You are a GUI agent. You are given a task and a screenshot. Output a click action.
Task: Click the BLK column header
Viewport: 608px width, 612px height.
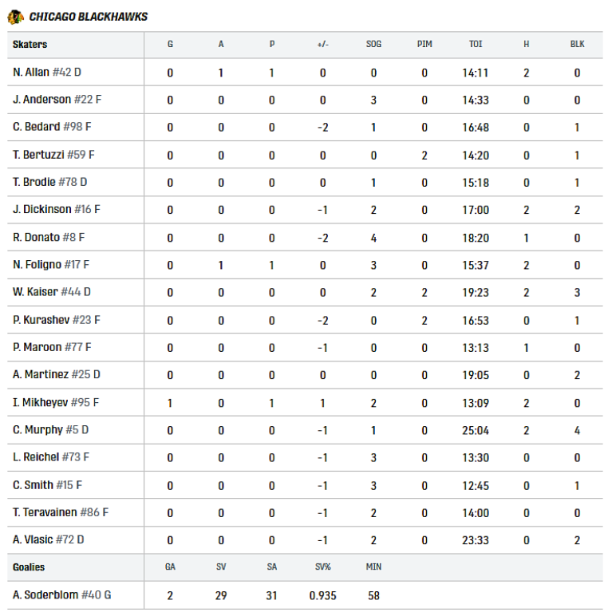click(577, 44)
